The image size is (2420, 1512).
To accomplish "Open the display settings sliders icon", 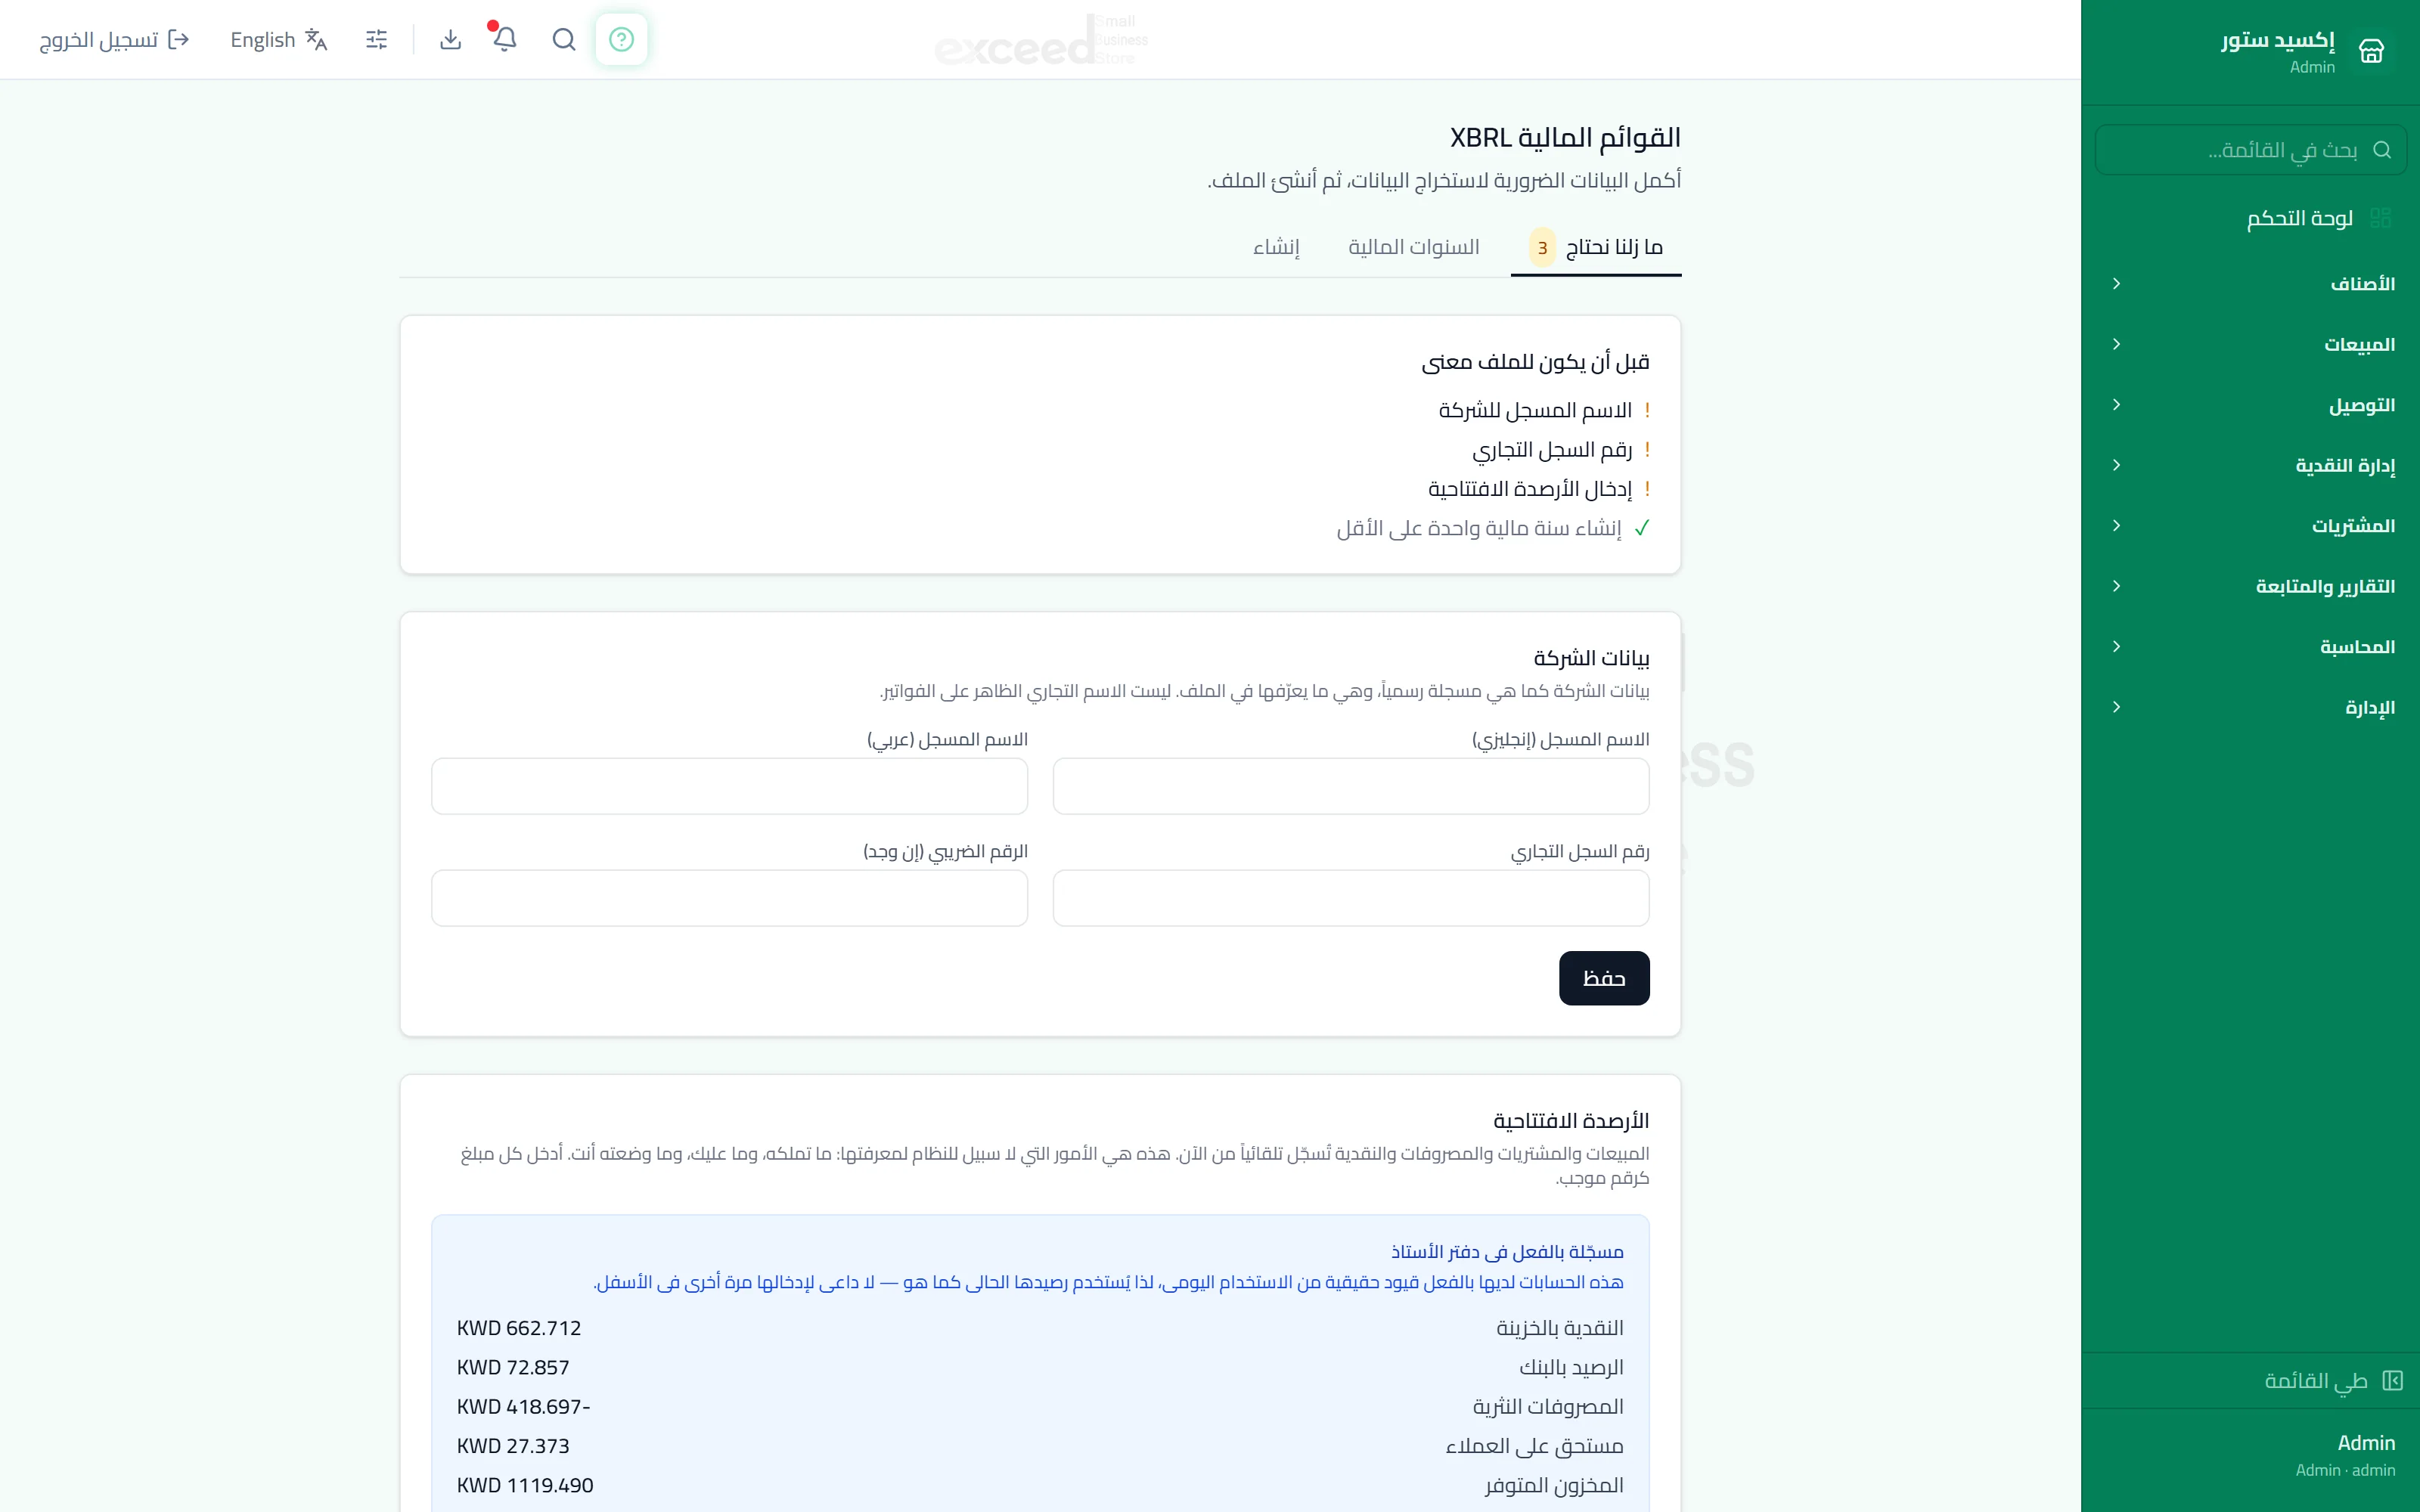I will tap(377, 39).
